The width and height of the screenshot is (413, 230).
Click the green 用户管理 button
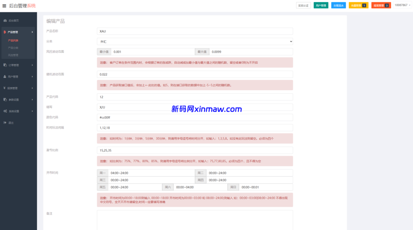pos(321,6)
